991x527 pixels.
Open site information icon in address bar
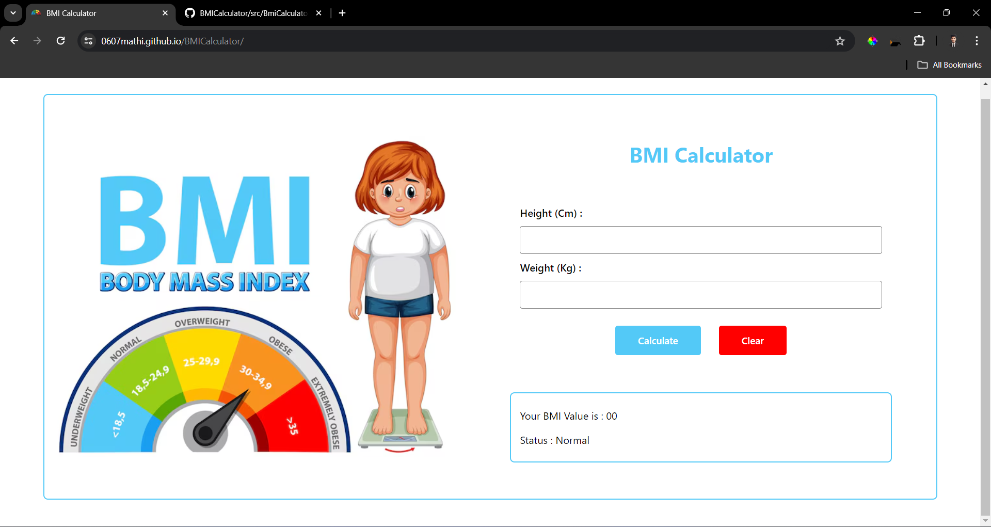[89, 41]
